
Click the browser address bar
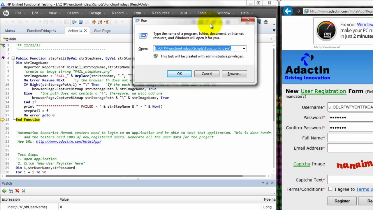click(338, 11)
